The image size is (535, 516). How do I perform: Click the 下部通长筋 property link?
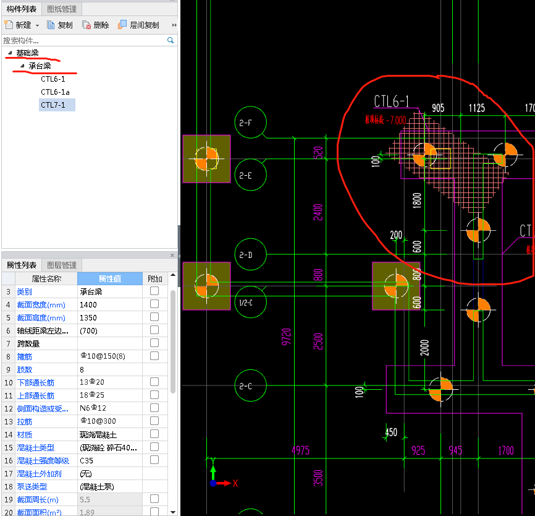click(x=35, y=383)
